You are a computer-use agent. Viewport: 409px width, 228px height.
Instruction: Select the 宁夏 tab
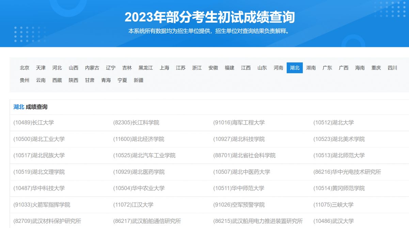(122, 80)
